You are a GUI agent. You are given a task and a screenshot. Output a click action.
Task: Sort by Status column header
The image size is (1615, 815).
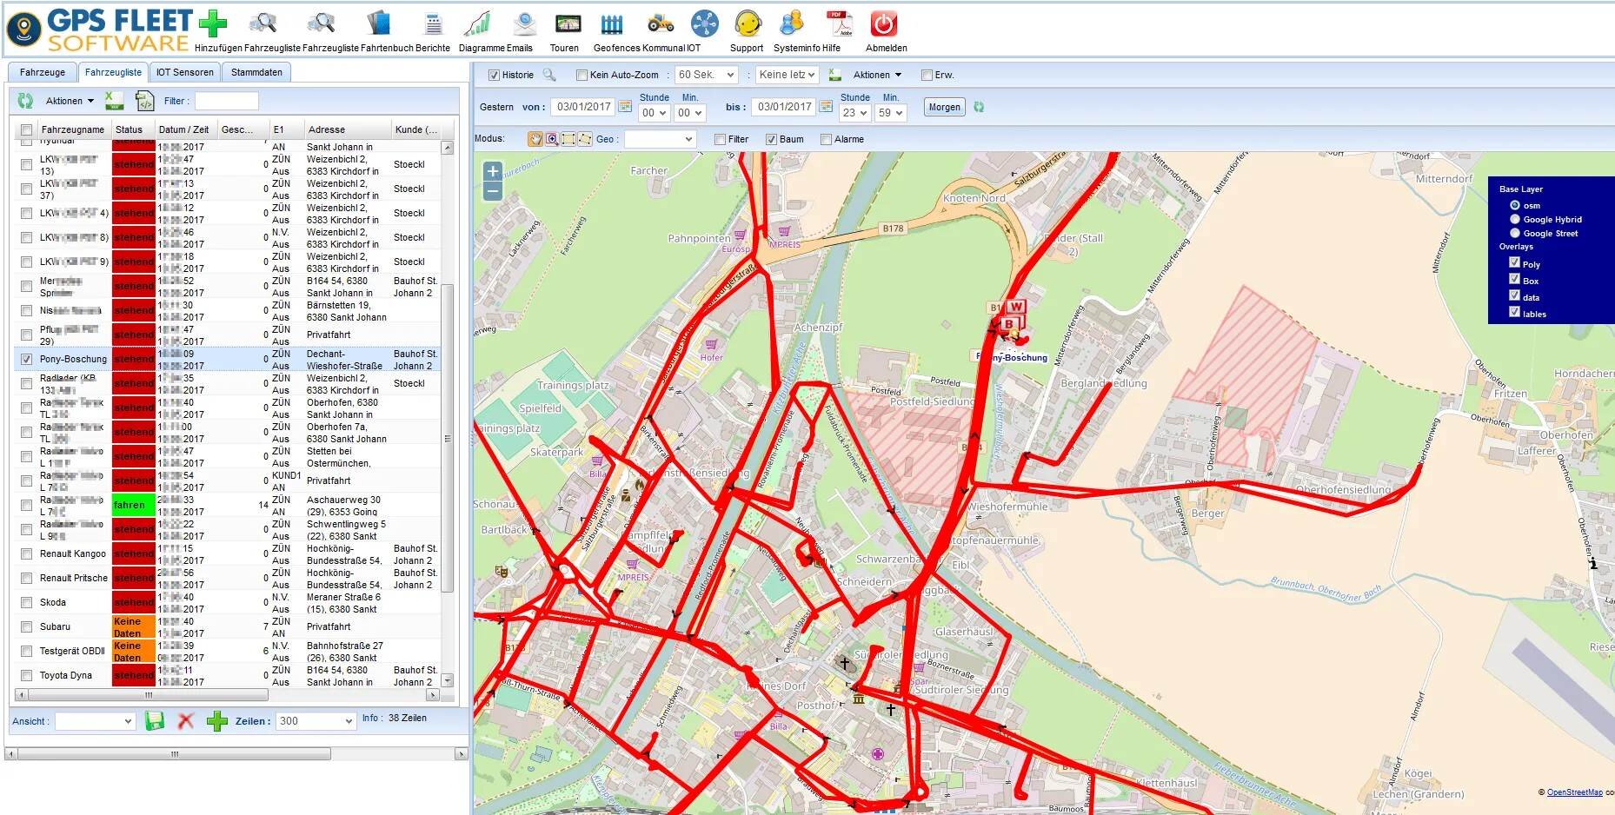tap(129, 129)
